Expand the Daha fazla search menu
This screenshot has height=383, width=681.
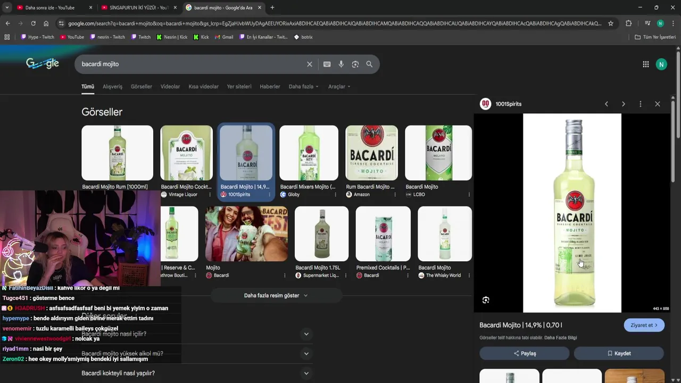[303, 87]
